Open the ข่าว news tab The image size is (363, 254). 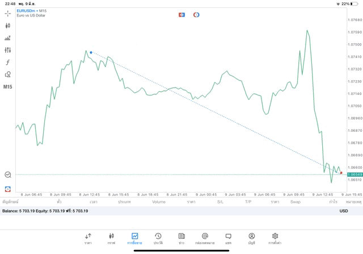pos(181,238)
